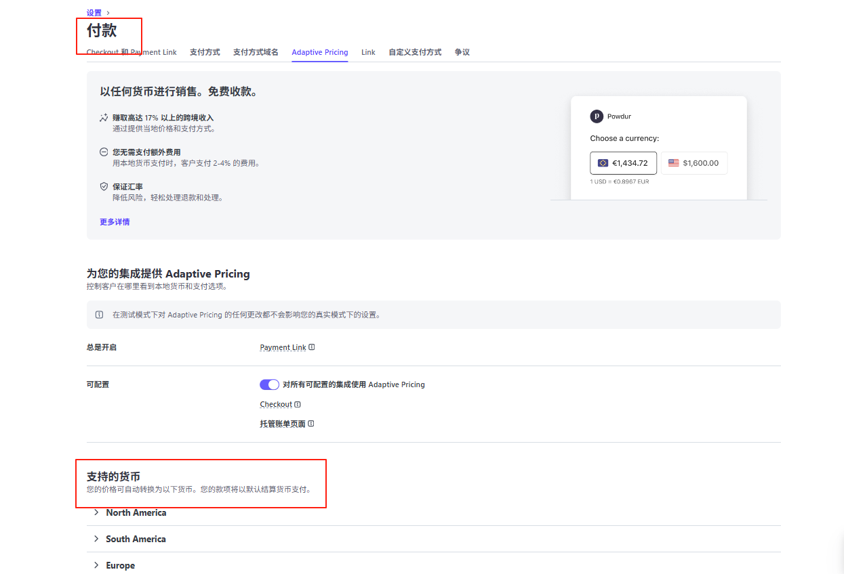
Task: Click the info icon beside 托管账单页面
Action: click(310, 423)
